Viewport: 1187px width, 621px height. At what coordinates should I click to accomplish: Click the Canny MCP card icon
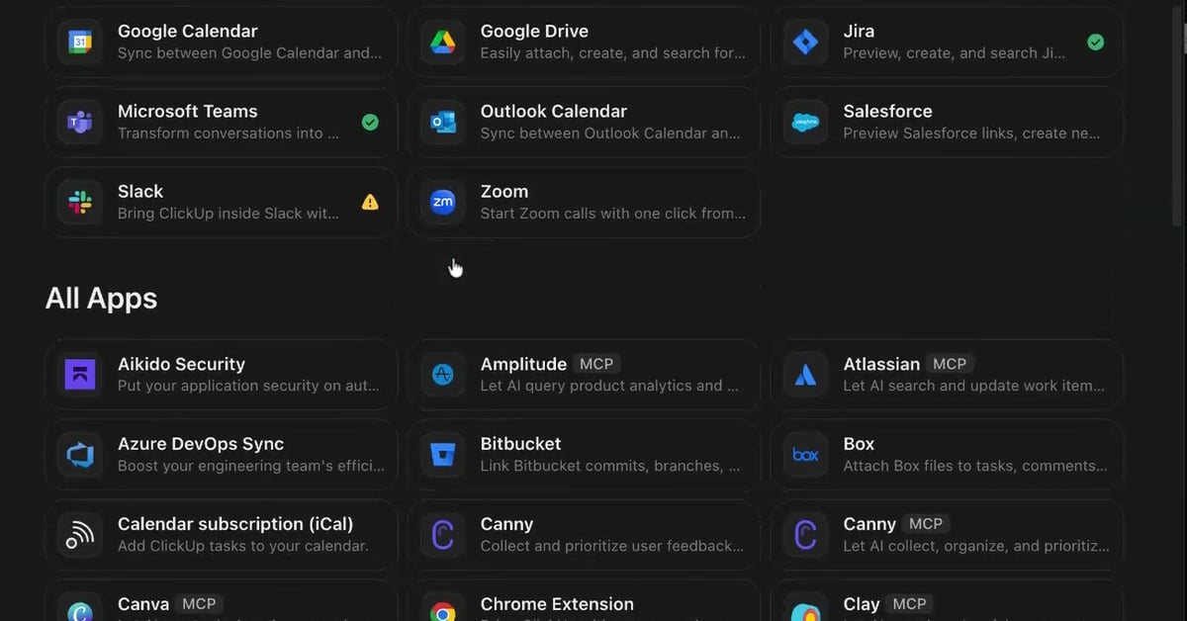pyautogui.click(x=805, y=535)
